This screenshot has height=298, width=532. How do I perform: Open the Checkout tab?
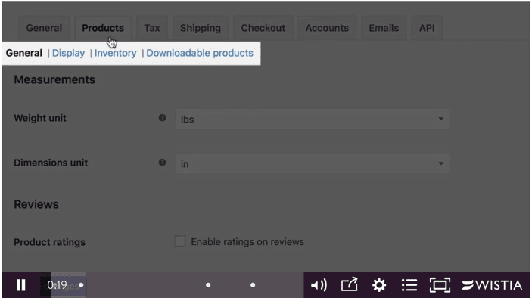pyautogui.click(x=263, y=28)
